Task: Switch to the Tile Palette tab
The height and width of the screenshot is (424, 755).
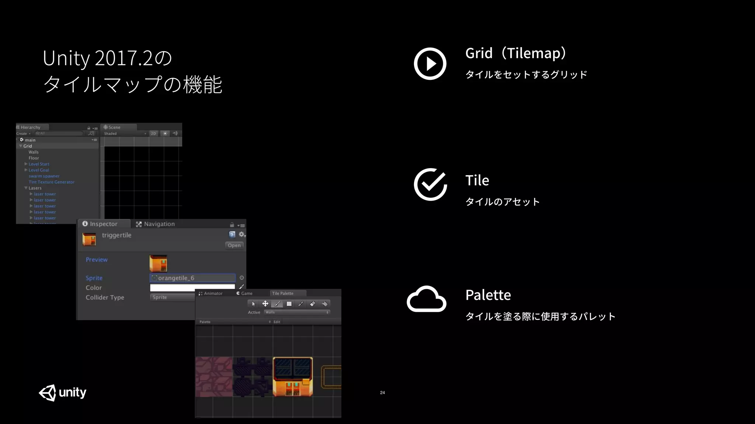Action: [288, 293]
